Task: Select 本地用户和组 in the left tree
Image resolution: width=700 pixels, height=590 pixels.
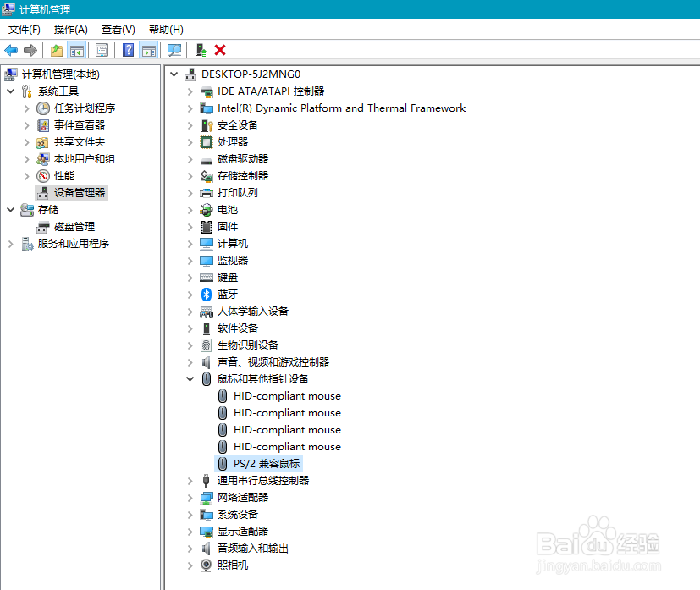Action: click(85, 159)
